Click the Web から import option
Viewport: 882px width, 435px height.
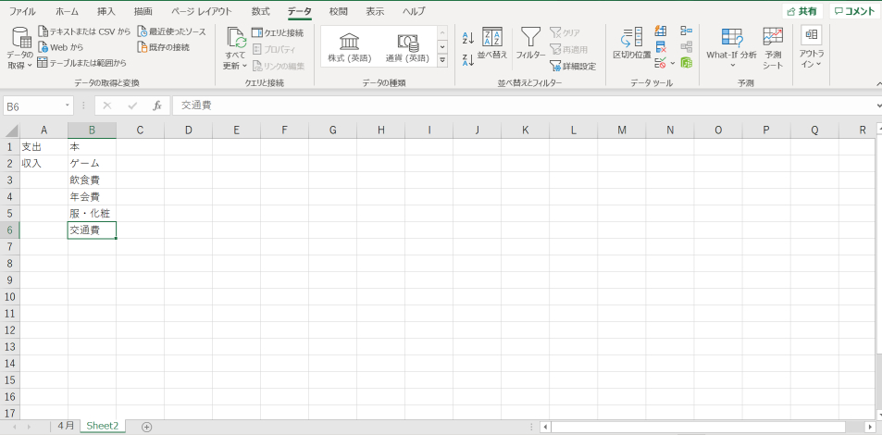click(x=60, y=47)
